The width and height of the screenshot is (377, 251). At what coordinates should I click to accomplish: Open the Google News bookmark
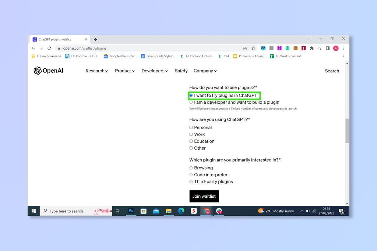pyautogui.click(x=120, y=56)
